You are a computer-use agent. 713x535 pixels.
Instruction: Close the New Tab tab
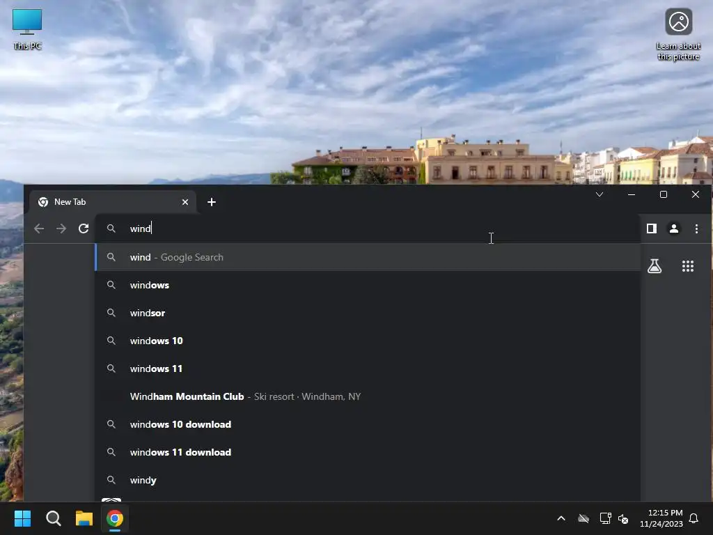tap(185, 202)
